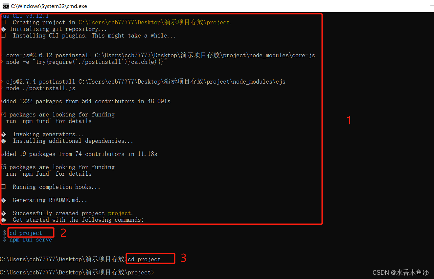Click 'Running completion hooks...' line
This screenshot has width=434, height=279.
click(51, 187)
